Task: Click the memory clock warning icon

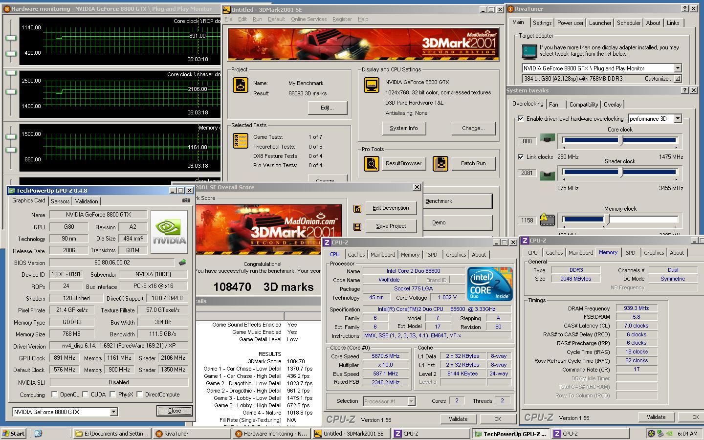Action: (x=547, y=220)
